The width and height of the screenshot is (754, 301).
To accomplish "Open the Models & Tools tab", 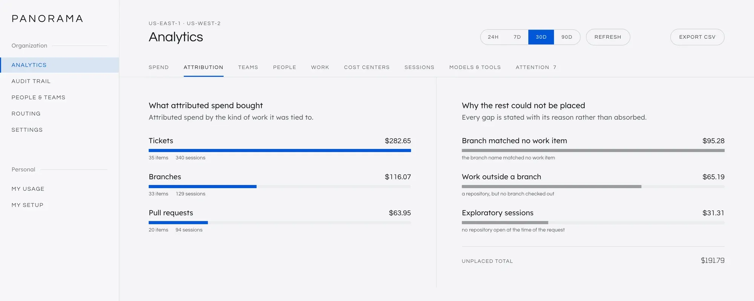I will tap(475, 67).
